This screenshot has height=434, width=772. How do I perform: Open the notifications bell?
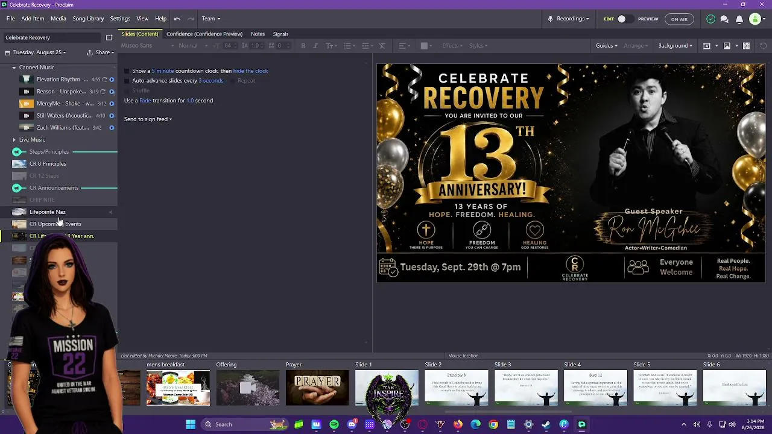(739, 19)
